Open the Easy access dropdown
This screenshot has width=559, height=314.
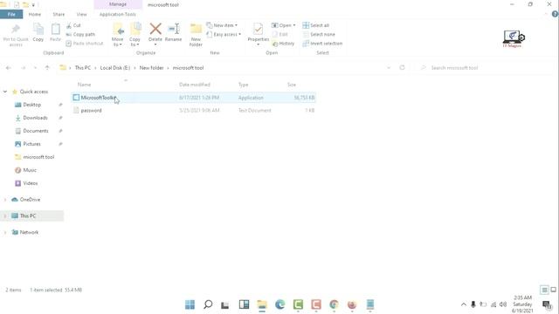pos(224,35)
